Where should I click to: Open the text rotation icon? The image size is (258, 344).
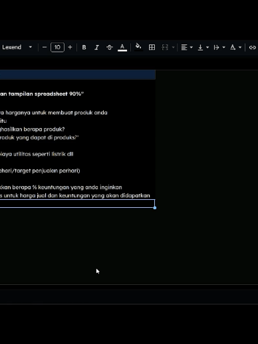point(233,47)
